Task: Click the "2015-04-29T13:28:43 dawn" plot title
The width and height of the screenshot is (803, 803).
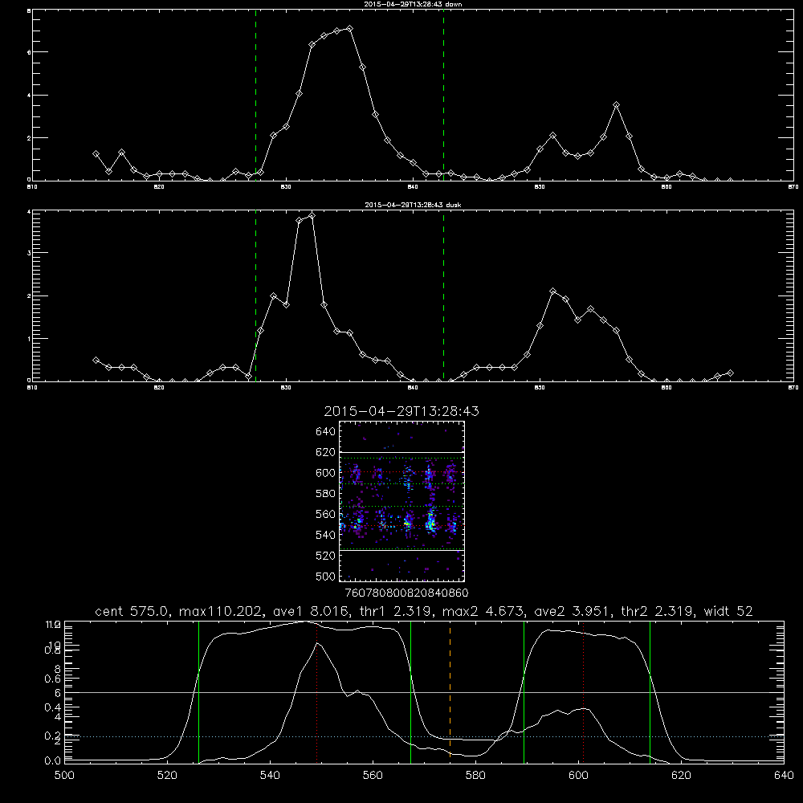Action: pos(413,4)
